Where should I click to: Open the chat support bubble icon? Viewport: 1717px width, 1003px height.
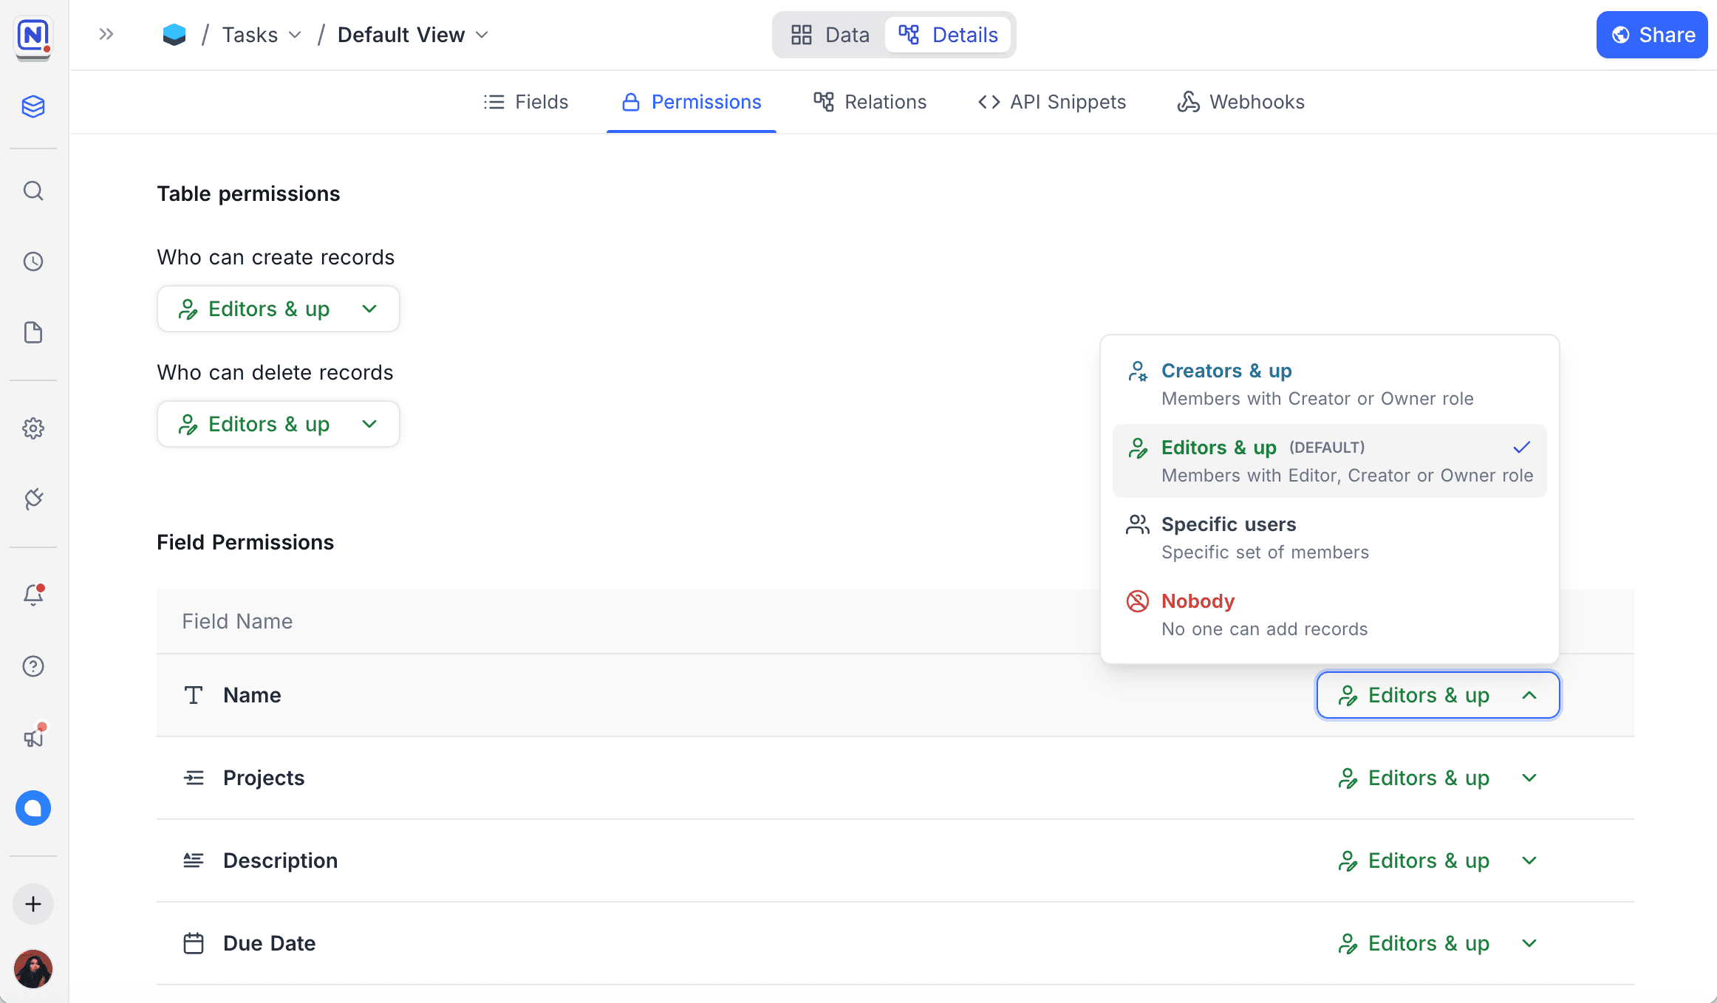coord(33,808)
